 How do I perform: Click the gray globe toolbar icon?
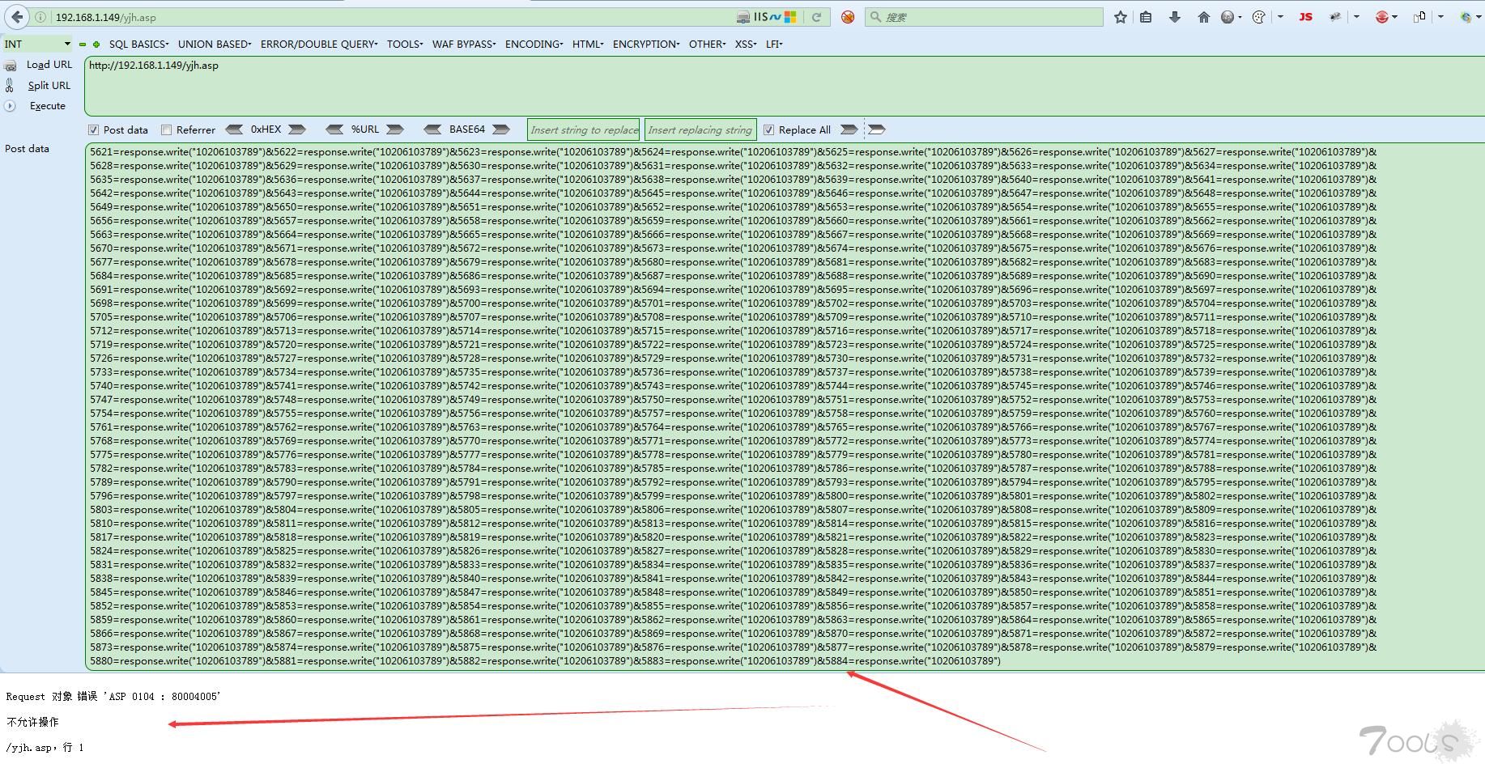tap(1228, 17)
